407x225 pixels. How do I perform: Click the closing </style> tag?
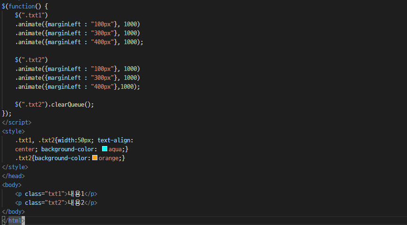pyautogui.click(x=15, y=167)
